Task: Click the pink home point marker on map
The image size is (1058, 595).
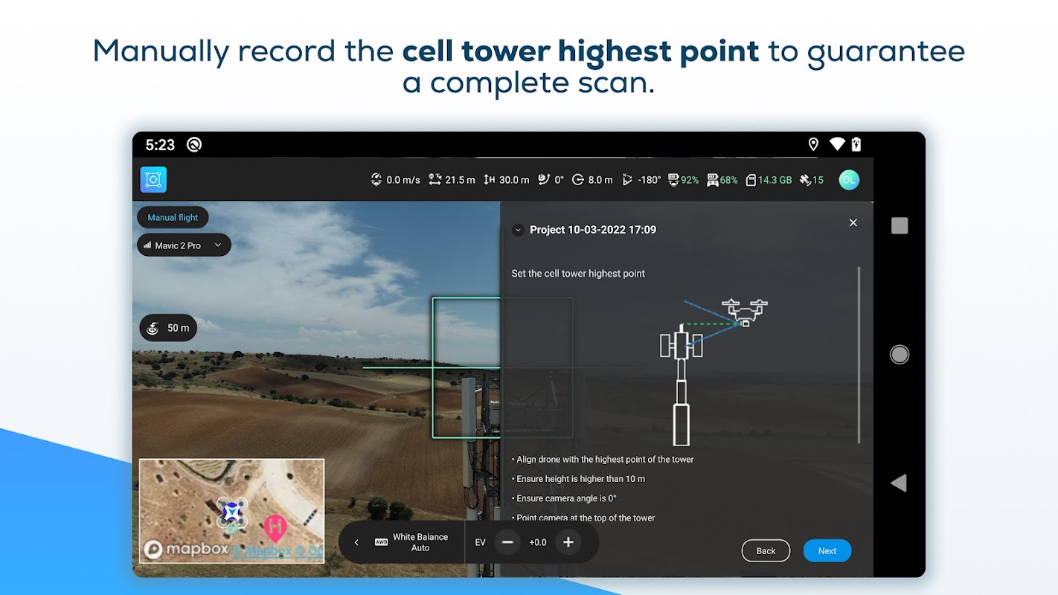Action: pyautogui.click(x=275, y=528)
